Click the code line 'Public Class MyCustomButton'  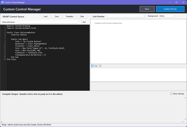pos(21,32)
